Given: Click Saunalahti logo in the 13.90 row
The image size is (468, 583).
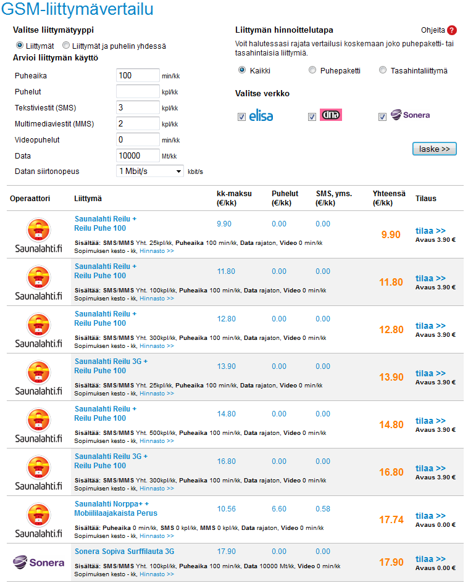Looking at the screenshot, I should [38, 378].
